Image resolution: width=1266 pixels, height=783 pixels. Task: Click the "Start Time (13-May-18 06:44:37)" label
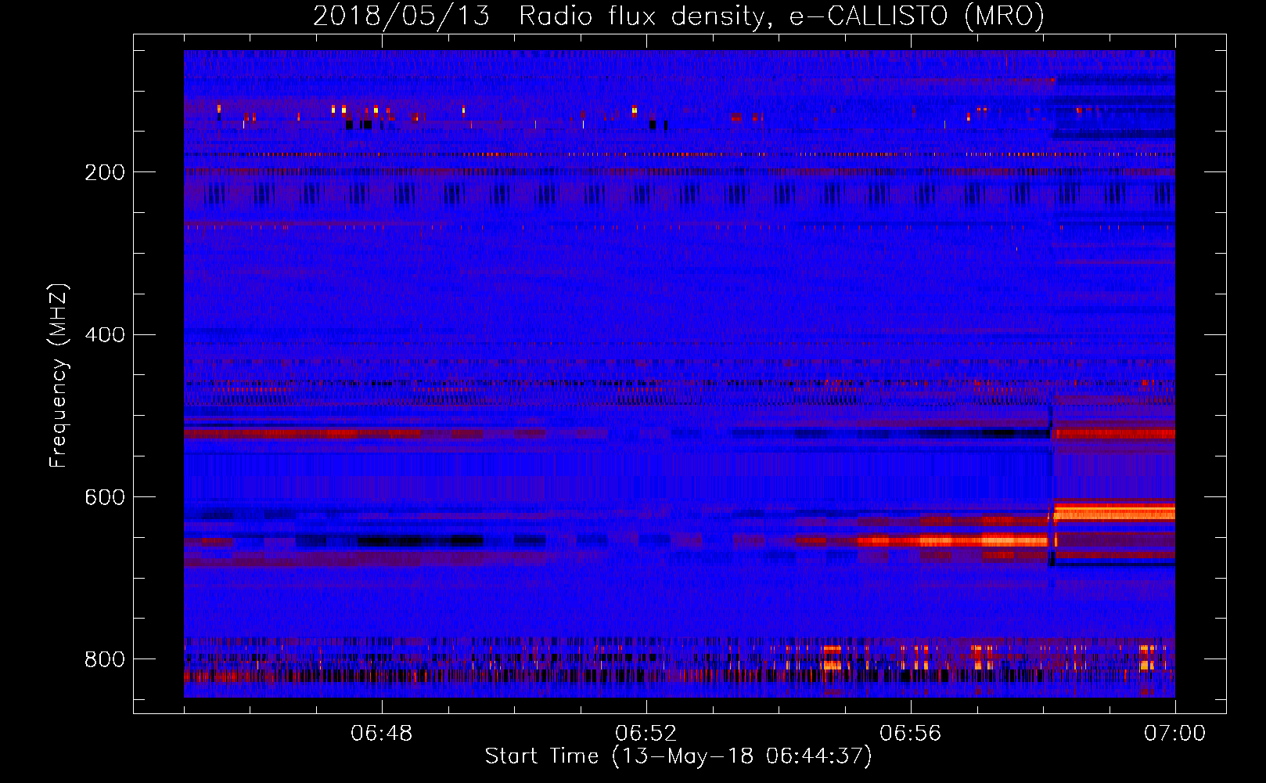click(x=678, y=756)
